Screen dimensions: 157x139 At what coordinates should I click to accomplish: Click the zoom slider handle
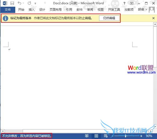point(126,136)
